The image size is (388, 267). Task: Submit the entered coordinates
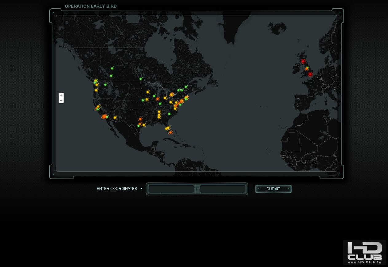(x=273, y=189)
